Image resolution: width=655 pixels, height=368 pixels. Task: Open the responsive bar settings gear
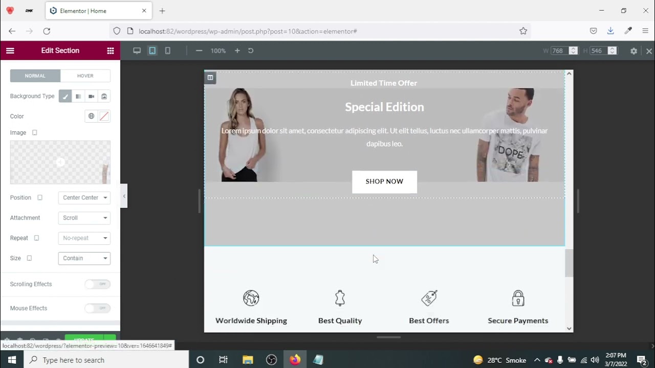point(634,51)
